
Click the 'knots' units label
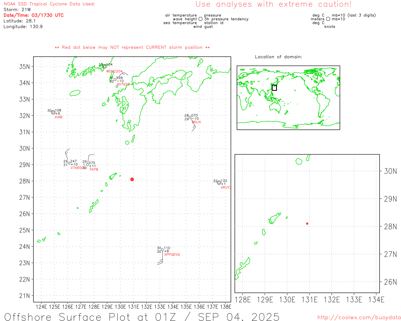330,27
